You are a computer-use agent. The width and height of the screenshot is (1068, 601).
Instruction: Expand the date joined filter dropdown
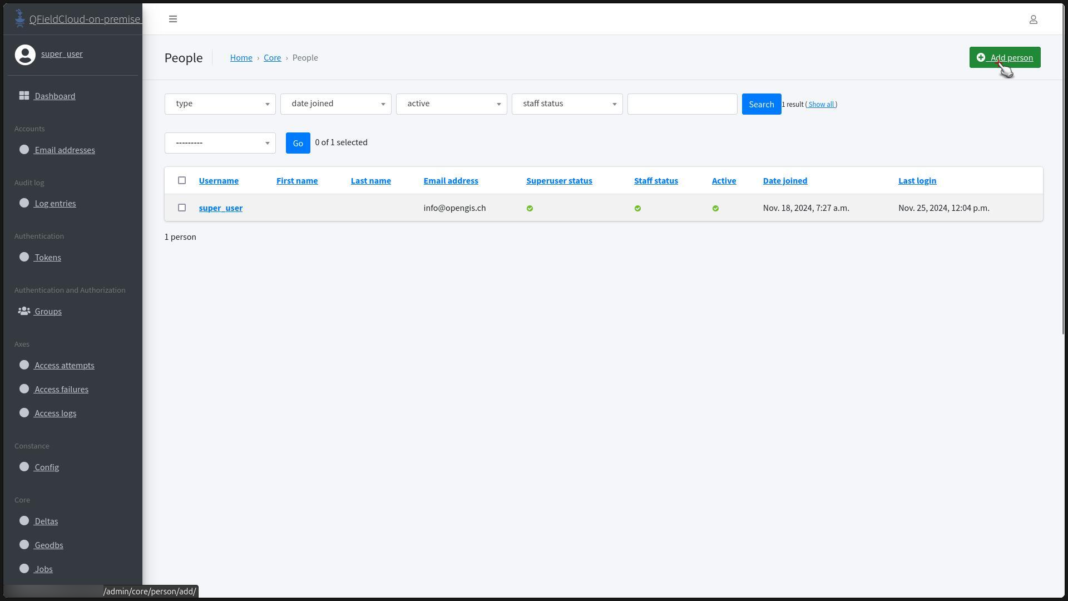tap(335, 104)
